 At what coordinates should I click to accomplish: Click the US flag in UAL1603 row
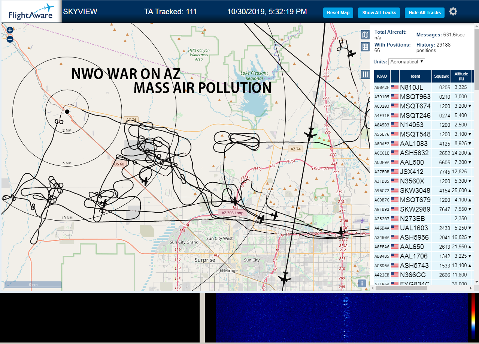(x=394, y=228)
